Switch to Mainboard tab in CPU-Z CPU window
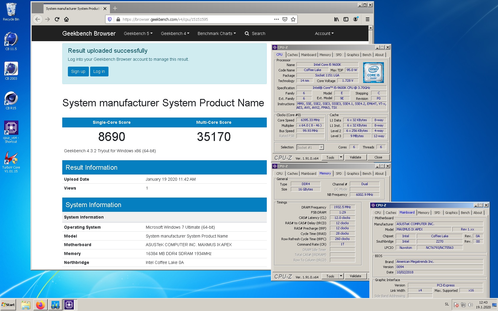Screen dimensions: 498x311 pos(309,55)
